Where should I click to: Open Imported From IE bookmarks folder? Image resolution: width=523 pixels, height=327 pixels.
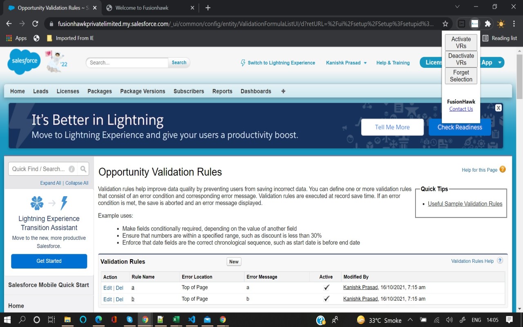click(x=70, y=38)
